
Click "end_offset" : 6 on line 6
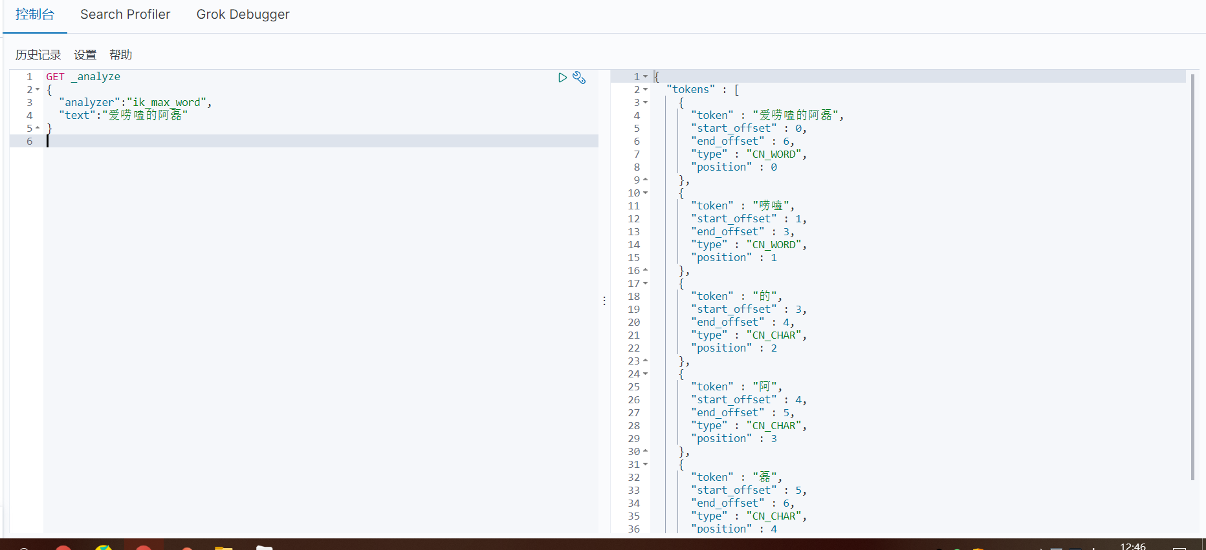(x=743, y=141)
